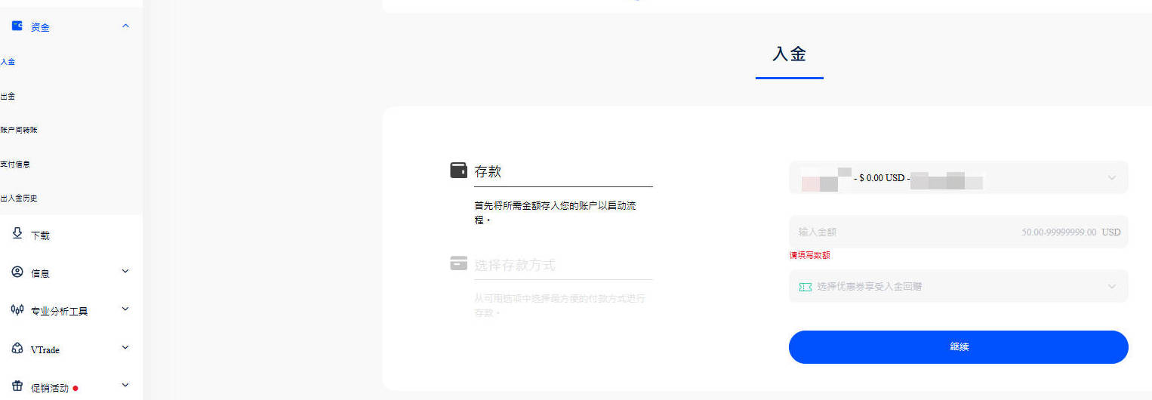The width and height of the screenshot is (1152, 400).
Task: Click the blue 继续 button
Action: (x=959, y=347)
